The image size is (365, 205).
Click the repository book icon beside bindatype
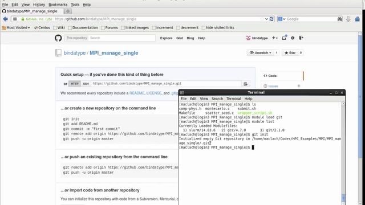pyautogui.click(x=58, y=53)
